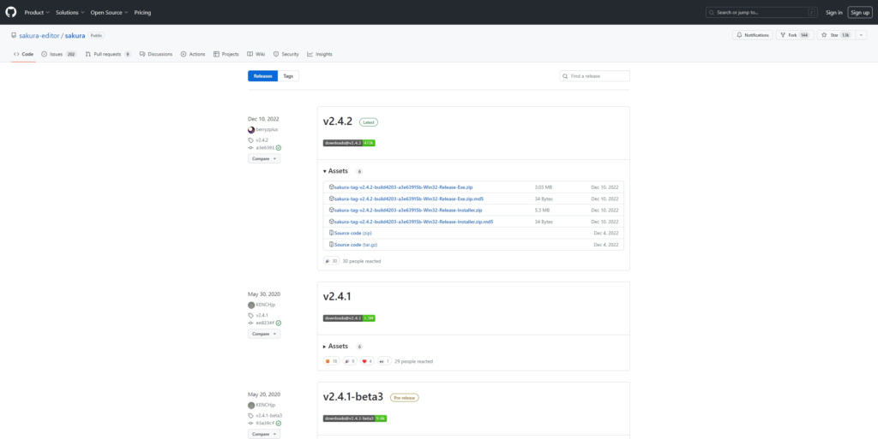Image resolution: width=878 pixels, height=439 pixels.
Task: Switch to the Code tab
Action: [x=23, y=54]
